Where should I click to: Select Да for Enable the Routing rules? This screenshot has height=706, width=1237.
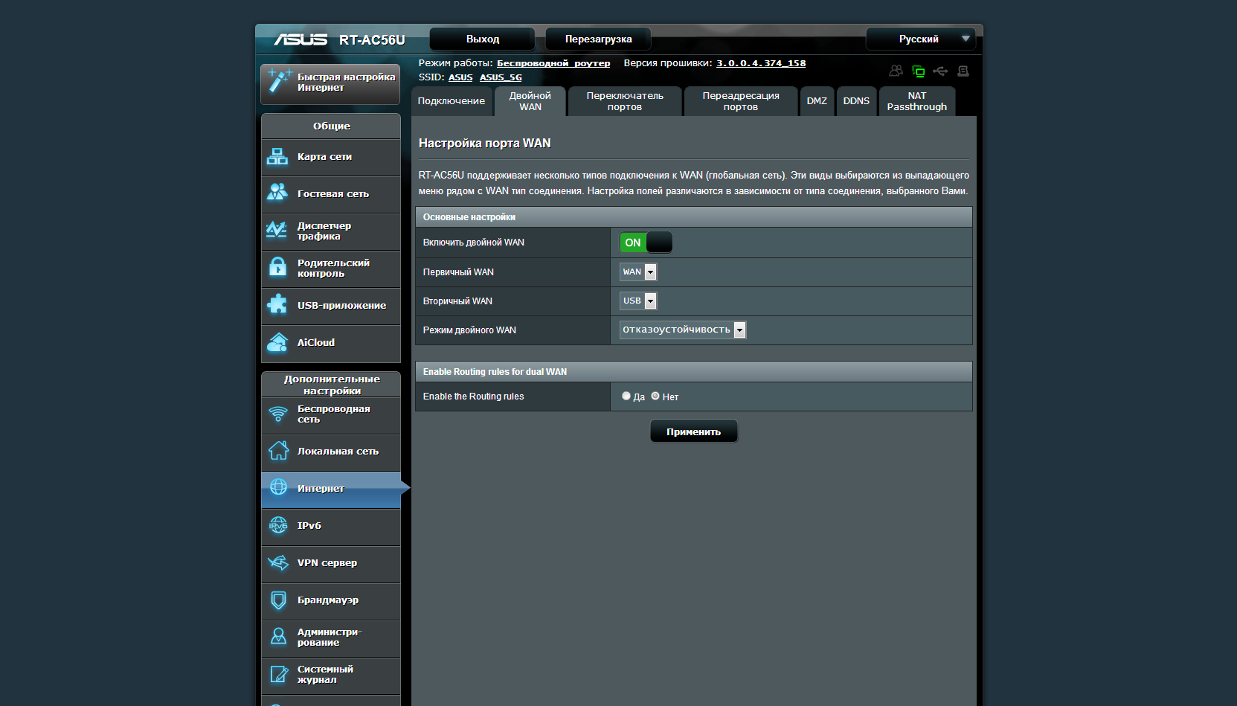coord(626,396)
